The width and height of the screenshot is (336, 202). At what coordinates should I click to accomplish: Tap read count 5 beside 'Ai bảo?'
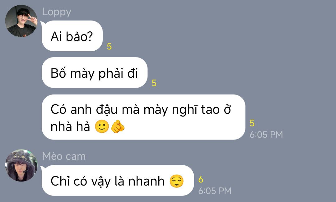(x=109, y=46)
